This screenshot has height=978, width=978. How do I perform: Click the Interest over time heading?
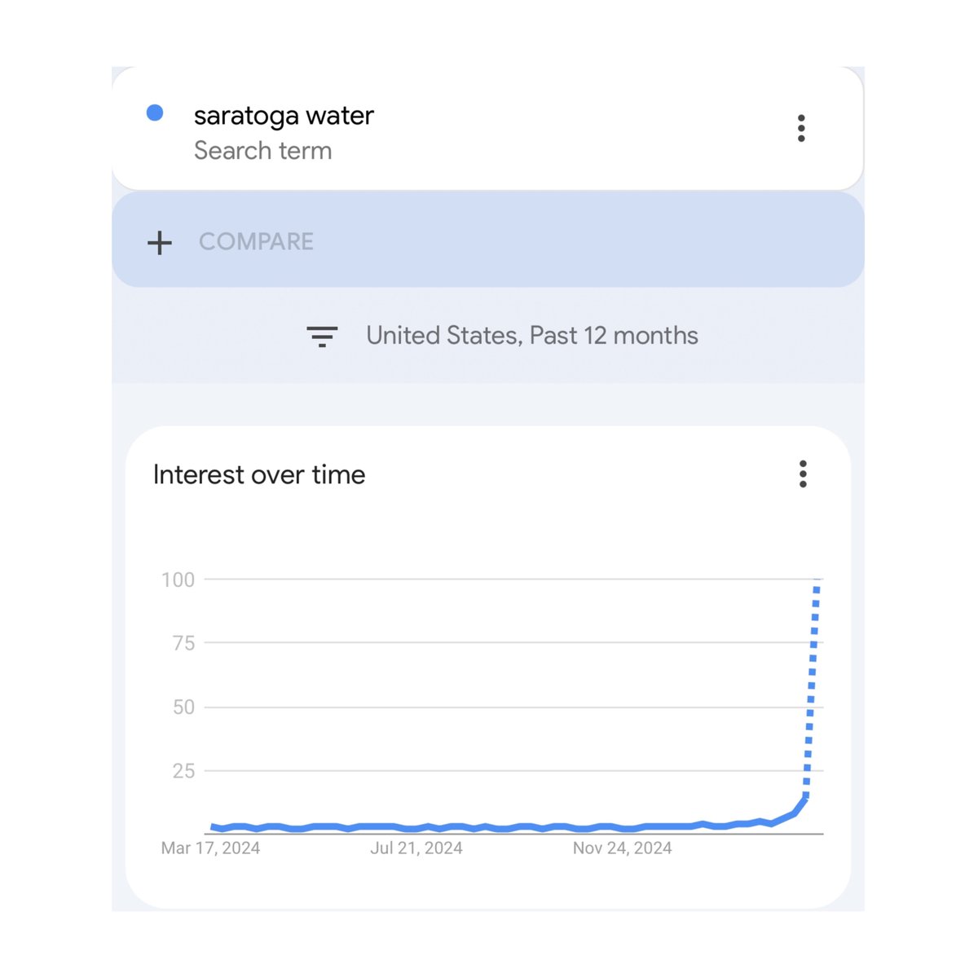point(259,475)
